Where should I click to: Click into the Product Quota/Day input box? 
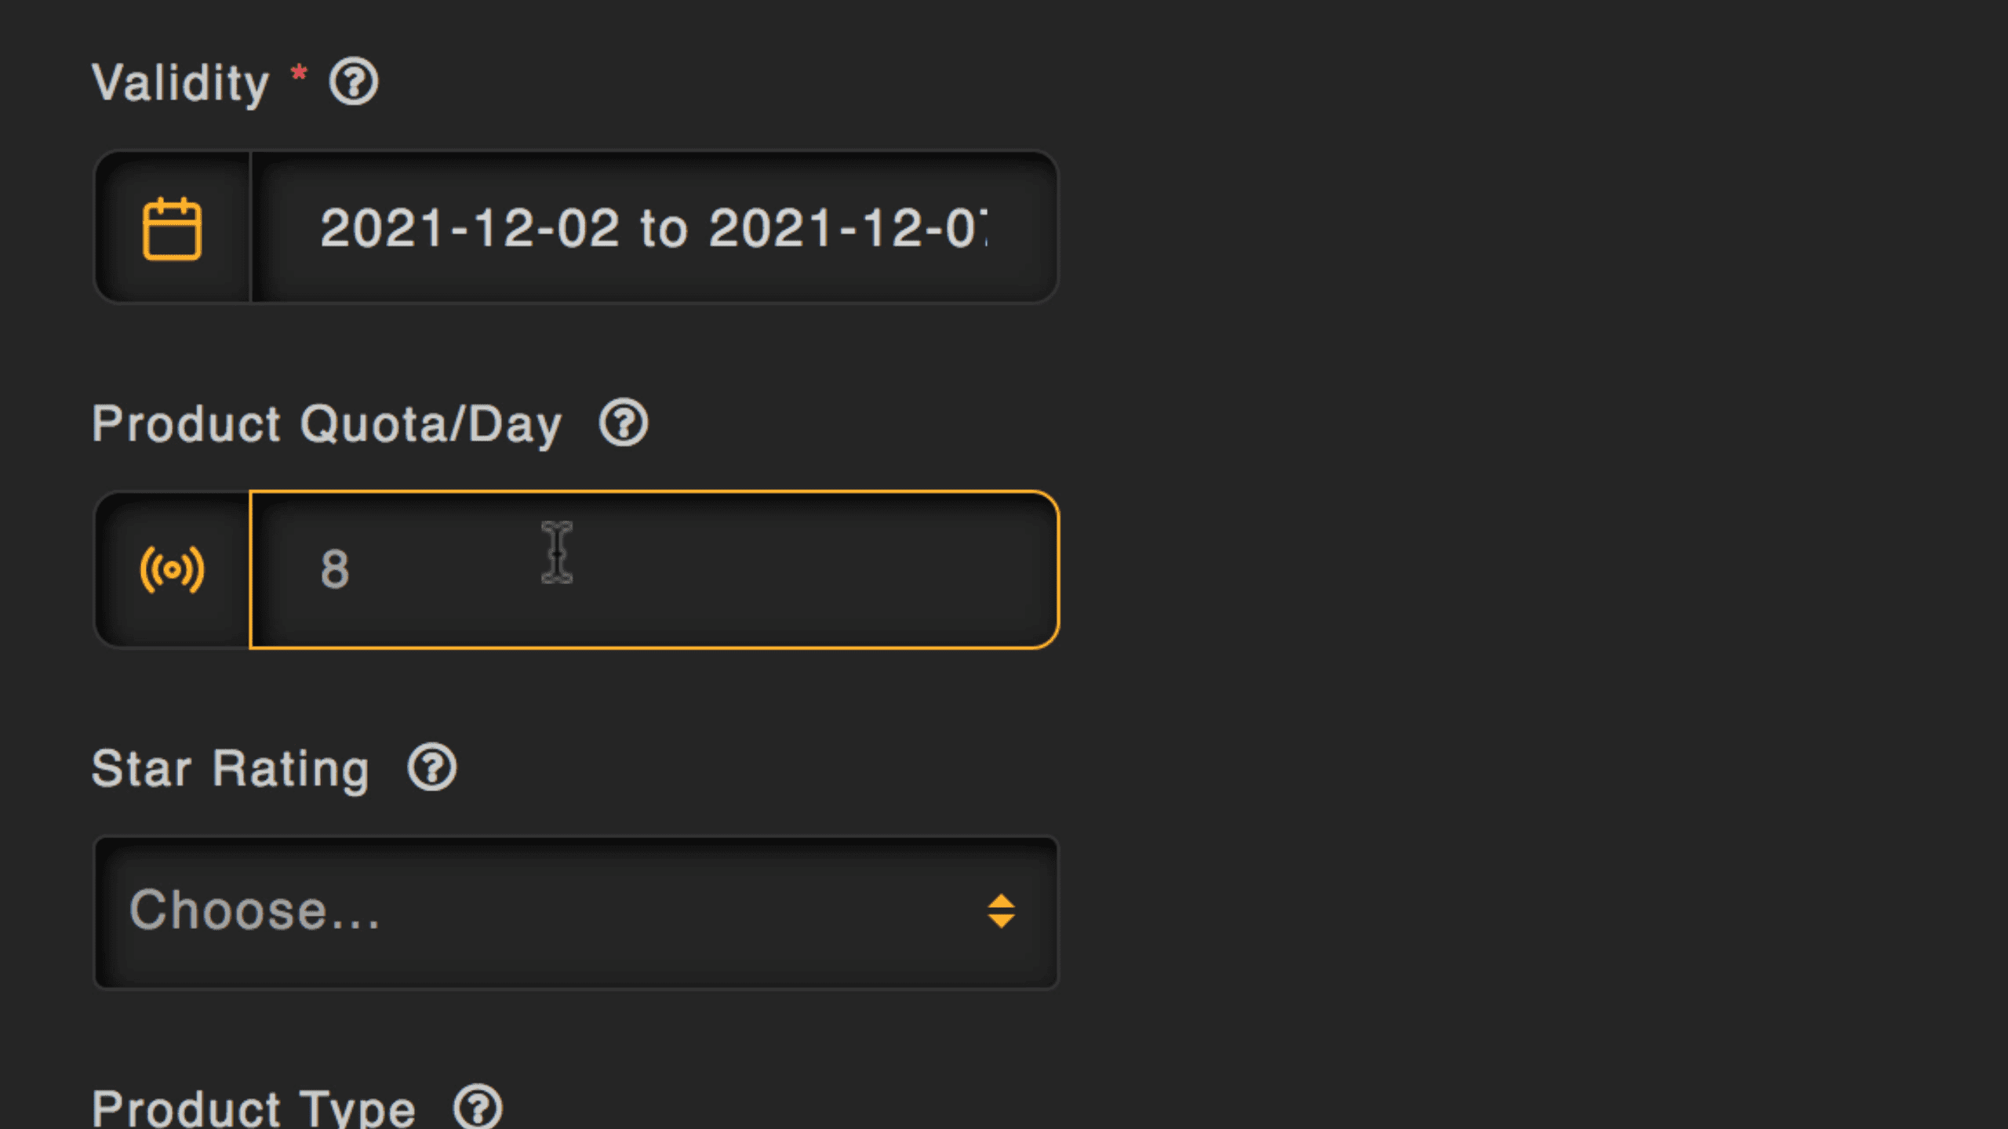tap(654, 570)
